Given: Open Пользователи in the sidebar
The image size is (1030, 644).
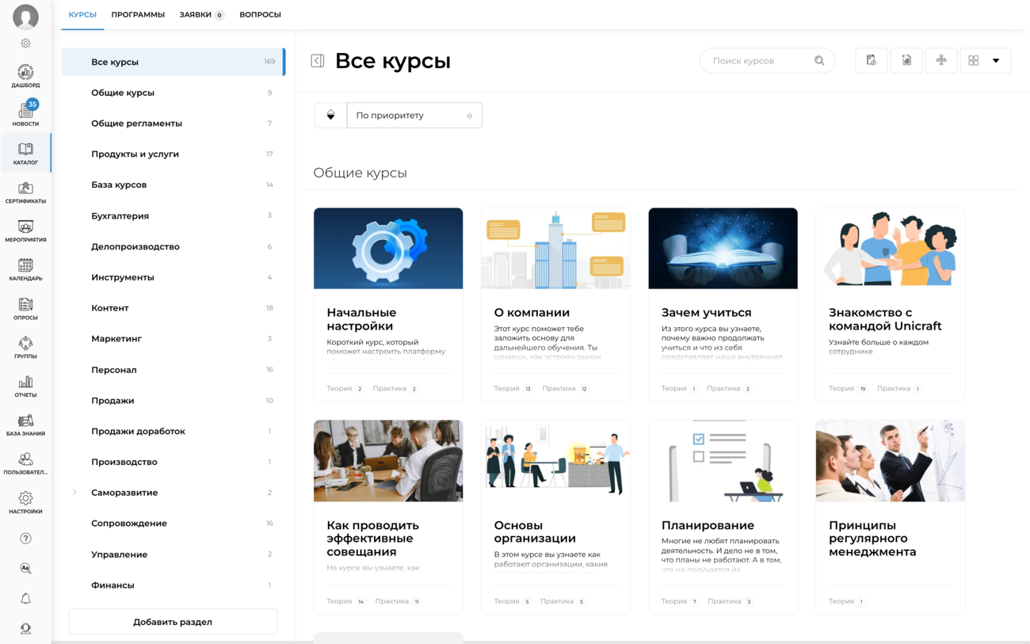Looking at the screenshot, I should tap(25, 464).
